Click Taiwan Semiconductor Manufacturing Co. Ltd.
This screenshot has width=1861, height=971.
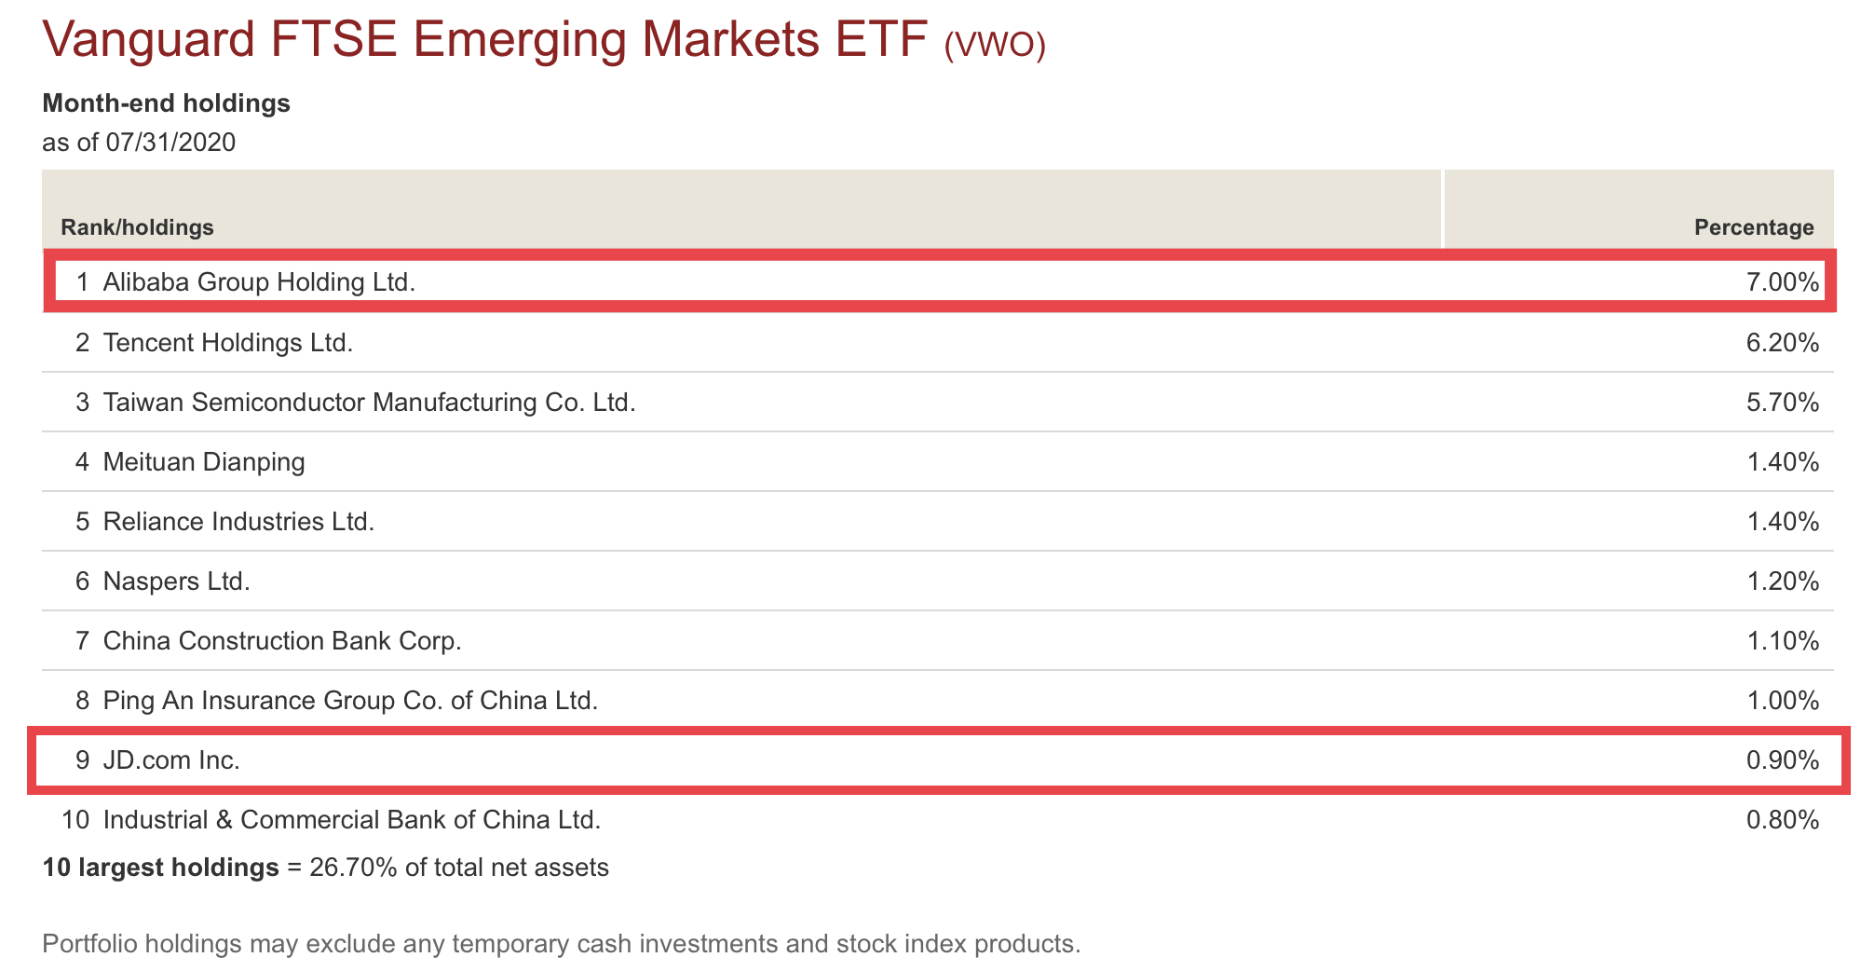369,403
